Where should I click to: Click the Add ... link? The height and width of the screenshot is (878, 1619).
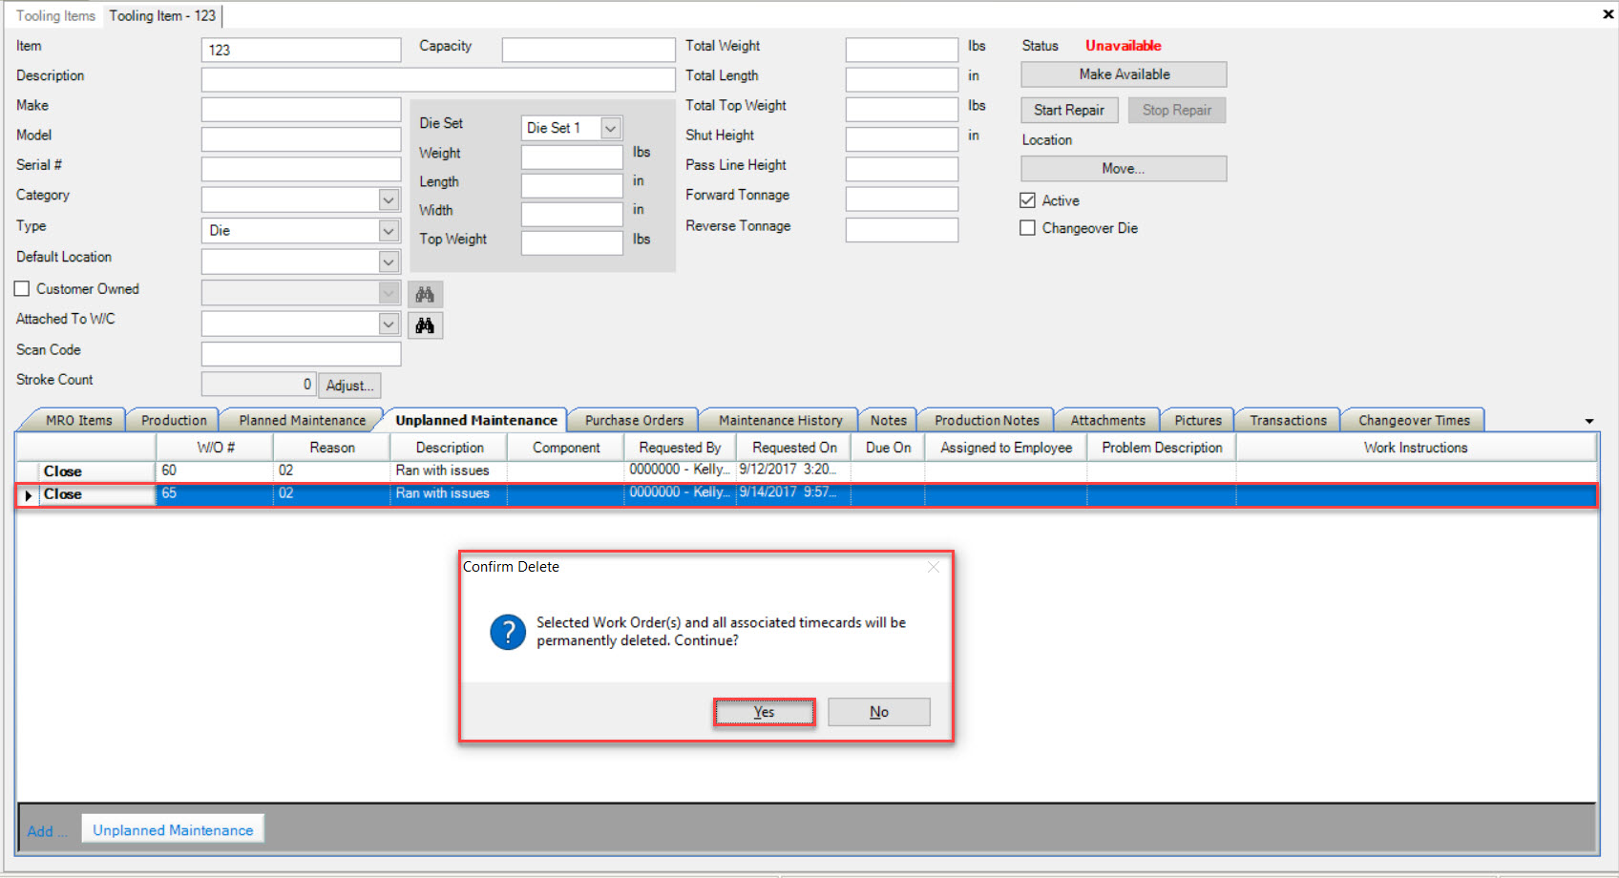(47, 831)
